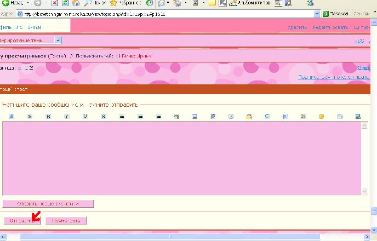Viewport: 377px width, 241px height.
Task: Open the Альбом клипов toolbar item
Action: point(250,3)
